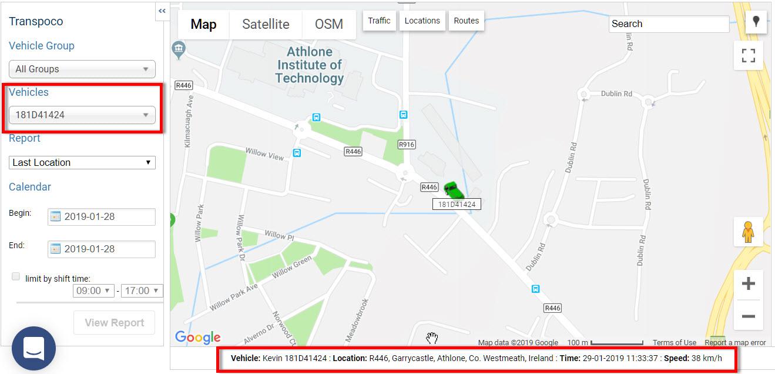775x374 pixels.
Task: Open the 09:00 shift start dropdown
Action: coord(93,290)
